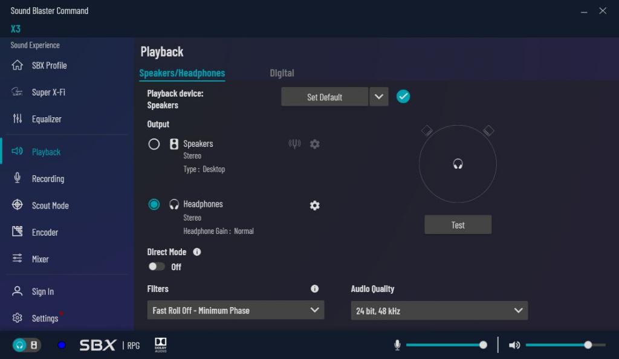Viewport: 619px width, 359px height.
Task: Click the Mixer sliders icon
Action: tap(17, 259)
